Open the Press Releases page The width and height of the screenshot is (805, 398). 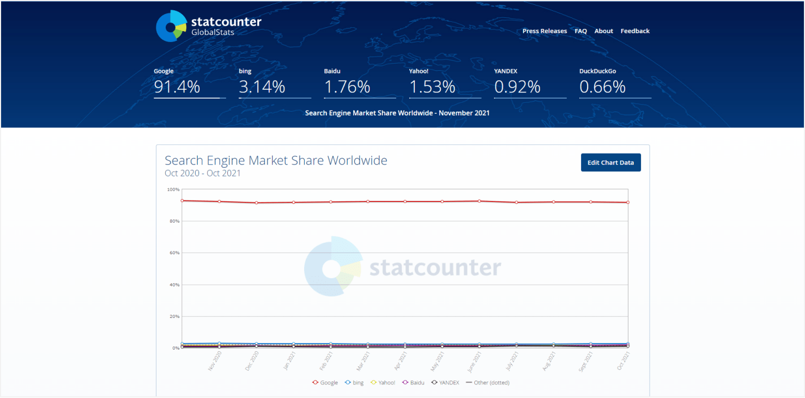[544, 31]
